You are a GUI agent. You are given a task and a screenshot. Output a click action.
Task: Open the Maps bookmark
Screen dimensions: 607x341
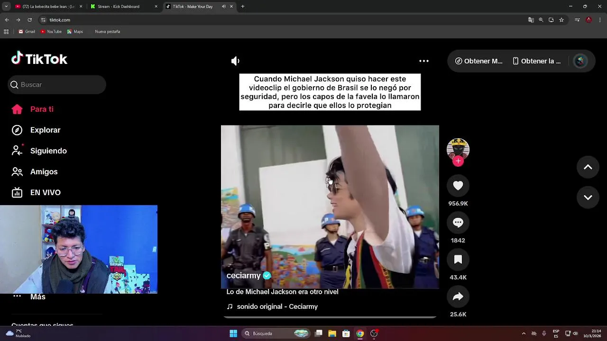coord(75,32)
